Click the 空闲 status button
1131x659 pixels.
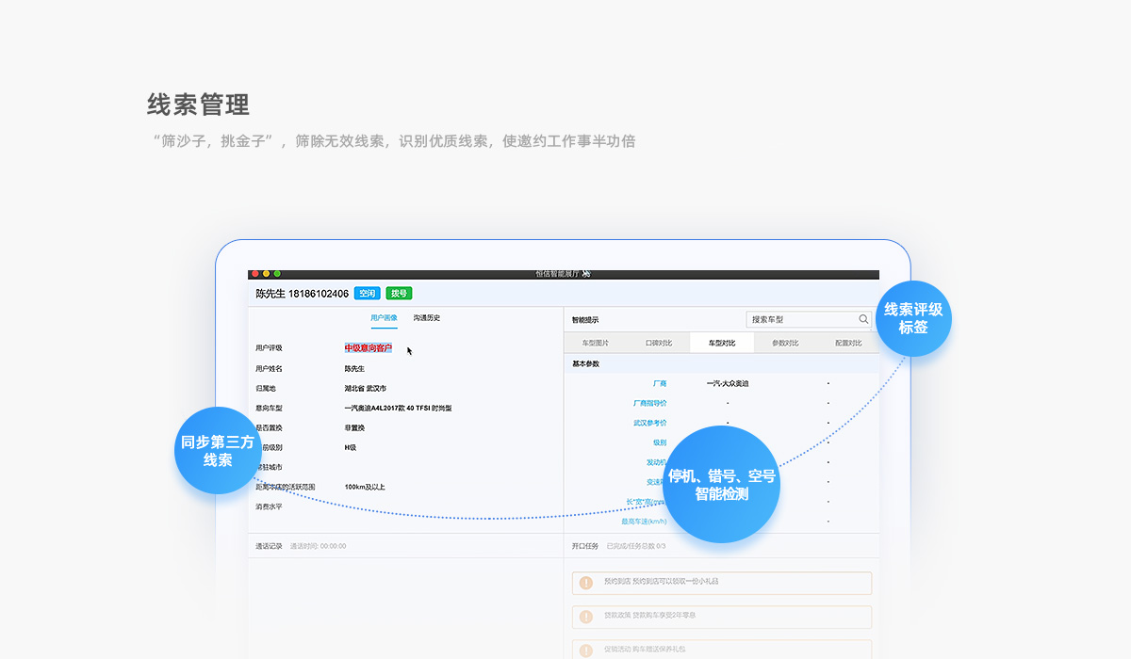(368, 294)
